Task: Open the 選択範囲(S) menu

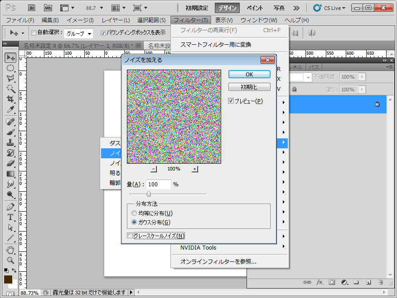Action: tap(151, 20)
